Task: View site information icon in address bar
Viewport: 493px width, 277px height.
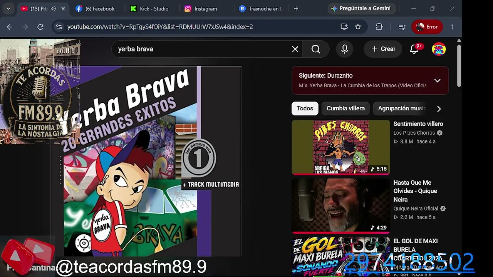Action: point(59,27)
